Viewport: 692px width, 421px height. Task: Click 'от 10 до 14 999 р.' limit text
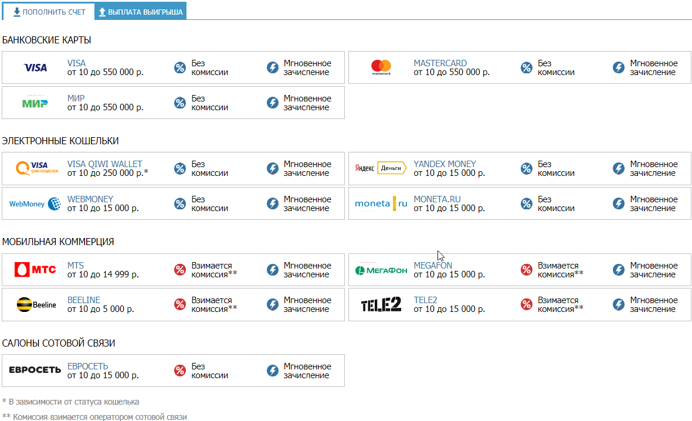pyautogui.click(x=103, y=274)
